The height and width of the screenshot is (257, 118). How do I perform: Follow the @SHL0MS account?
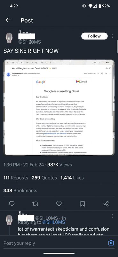[x=95, y=36]
